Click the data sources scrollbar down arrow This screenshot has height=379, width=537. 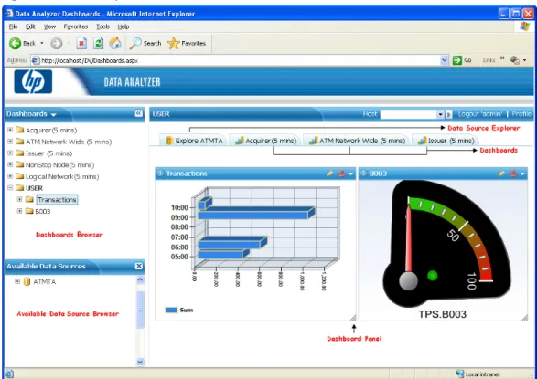tap(140, 362)
